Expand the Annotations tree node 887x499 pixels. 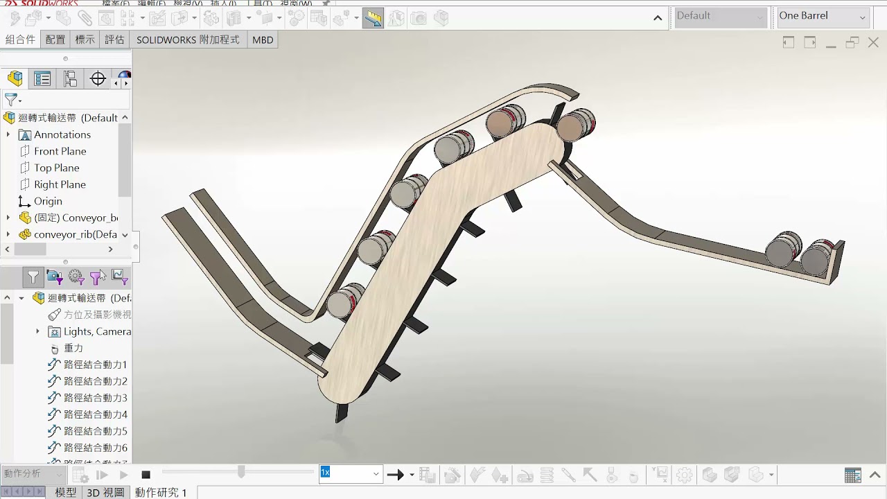(x=8, y=134)
